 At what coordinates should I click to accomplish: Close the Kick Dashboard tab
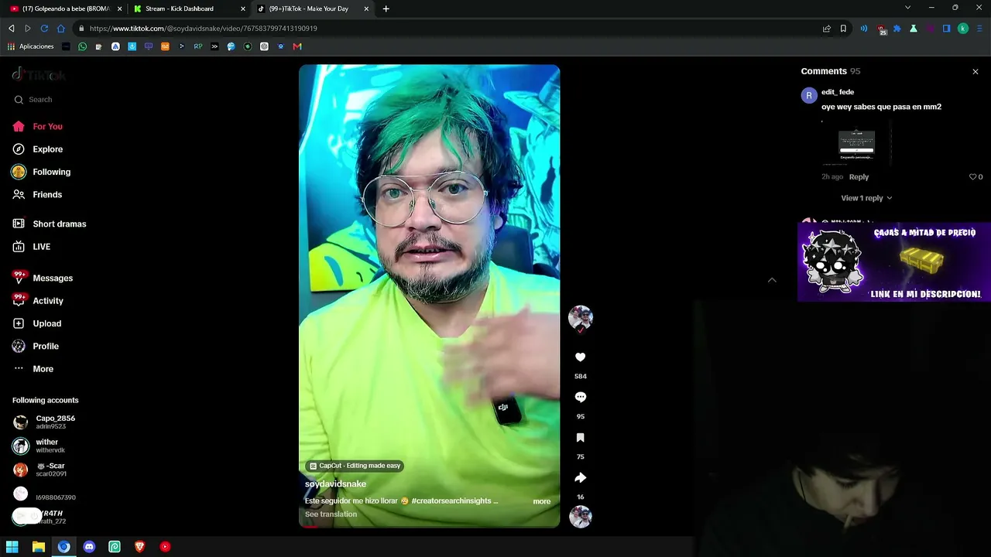point(243,9)
